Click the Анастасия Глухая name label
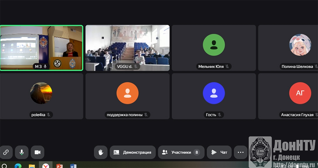This screenshot has height=168, width=318. coord(297,115)
